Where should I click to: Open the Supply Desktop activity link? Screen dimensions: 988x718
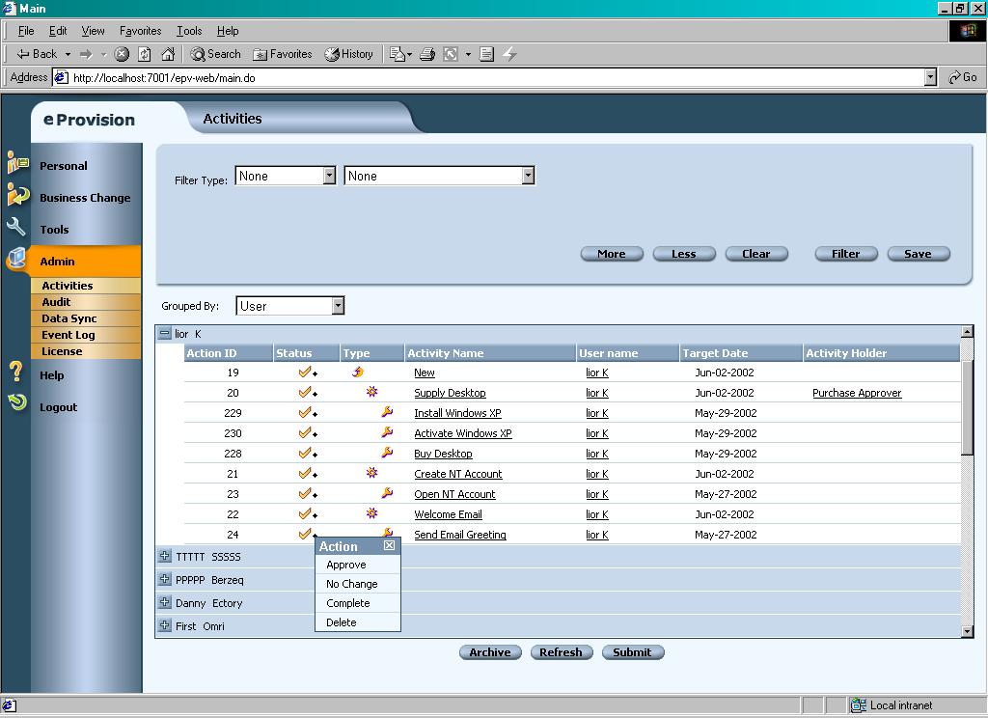(x=450, y=394)
